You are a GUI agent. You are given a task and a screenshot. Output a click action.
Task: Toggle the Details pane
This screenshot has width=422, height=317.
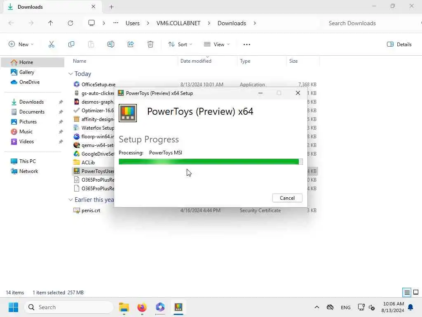tap(399, 45)
